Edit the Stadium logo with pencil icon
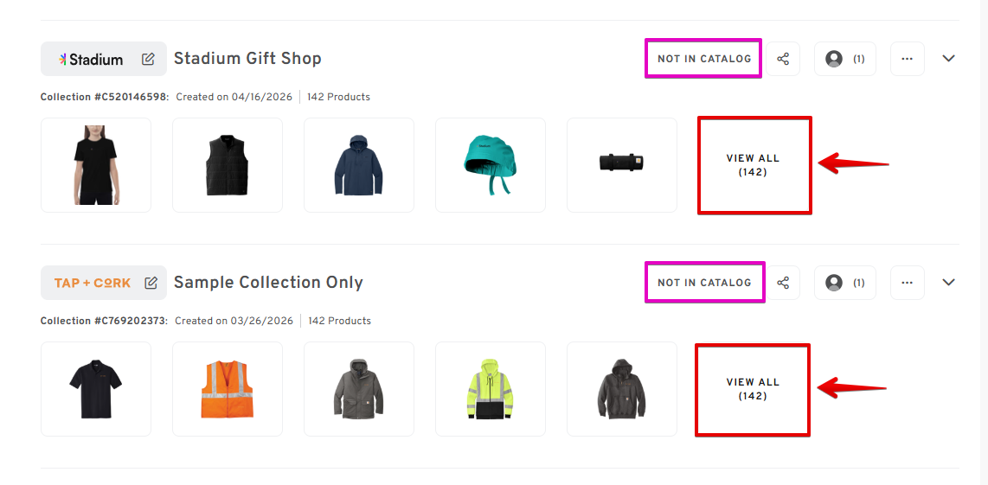 (148, 59)
